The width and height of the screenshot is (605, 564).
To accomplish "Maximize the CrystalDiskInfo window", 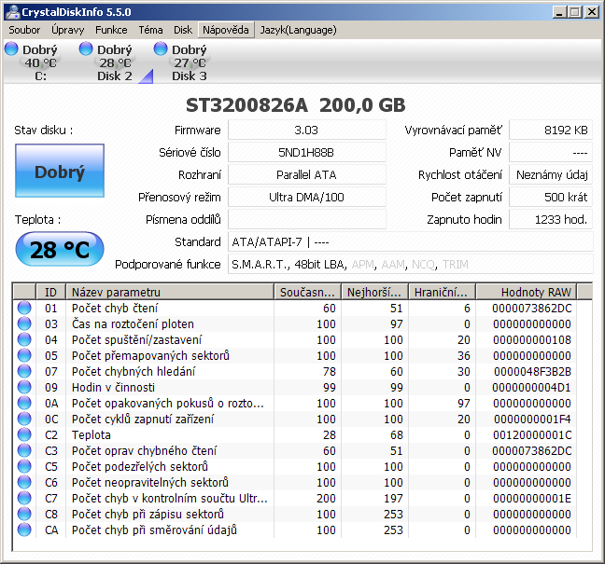I will click(575, 12).
